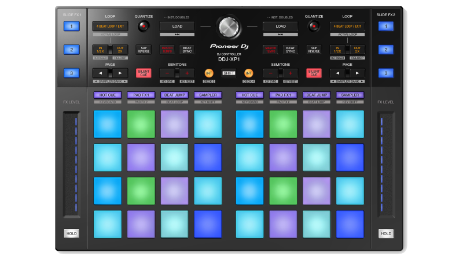
Task: Select left deck HOT CUE pad mode
Action: pyautogui.click(x=106, y=95)
